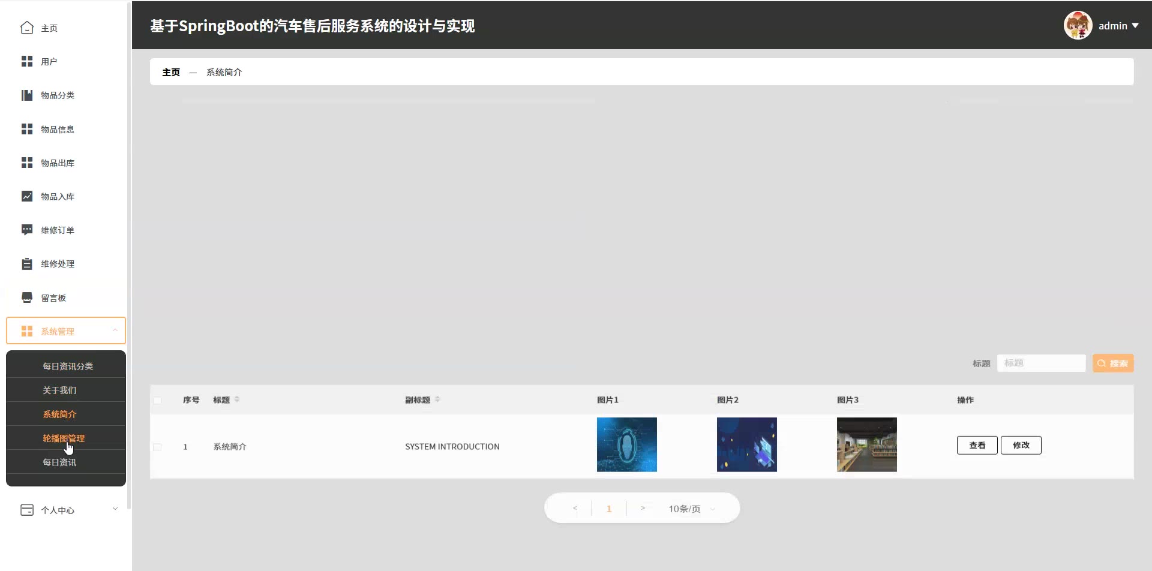
Task: Open the 10条/页 page size dropdown
Action: (692, 509)
